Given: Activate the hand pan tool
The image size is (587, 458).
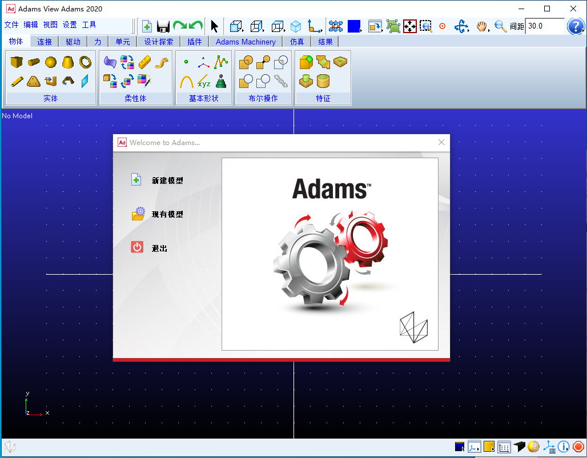Looking at the screenshot, I should (482, 26).
